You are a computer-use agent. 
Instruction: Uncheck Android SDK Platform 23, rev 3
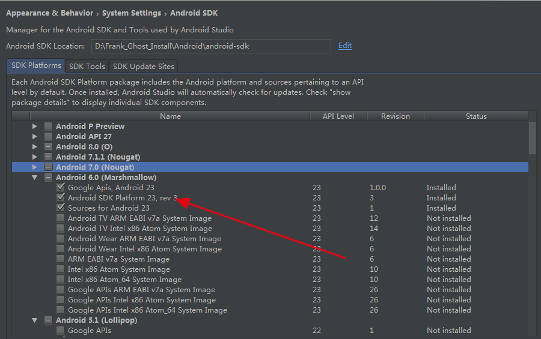click(x=61, y=197)
